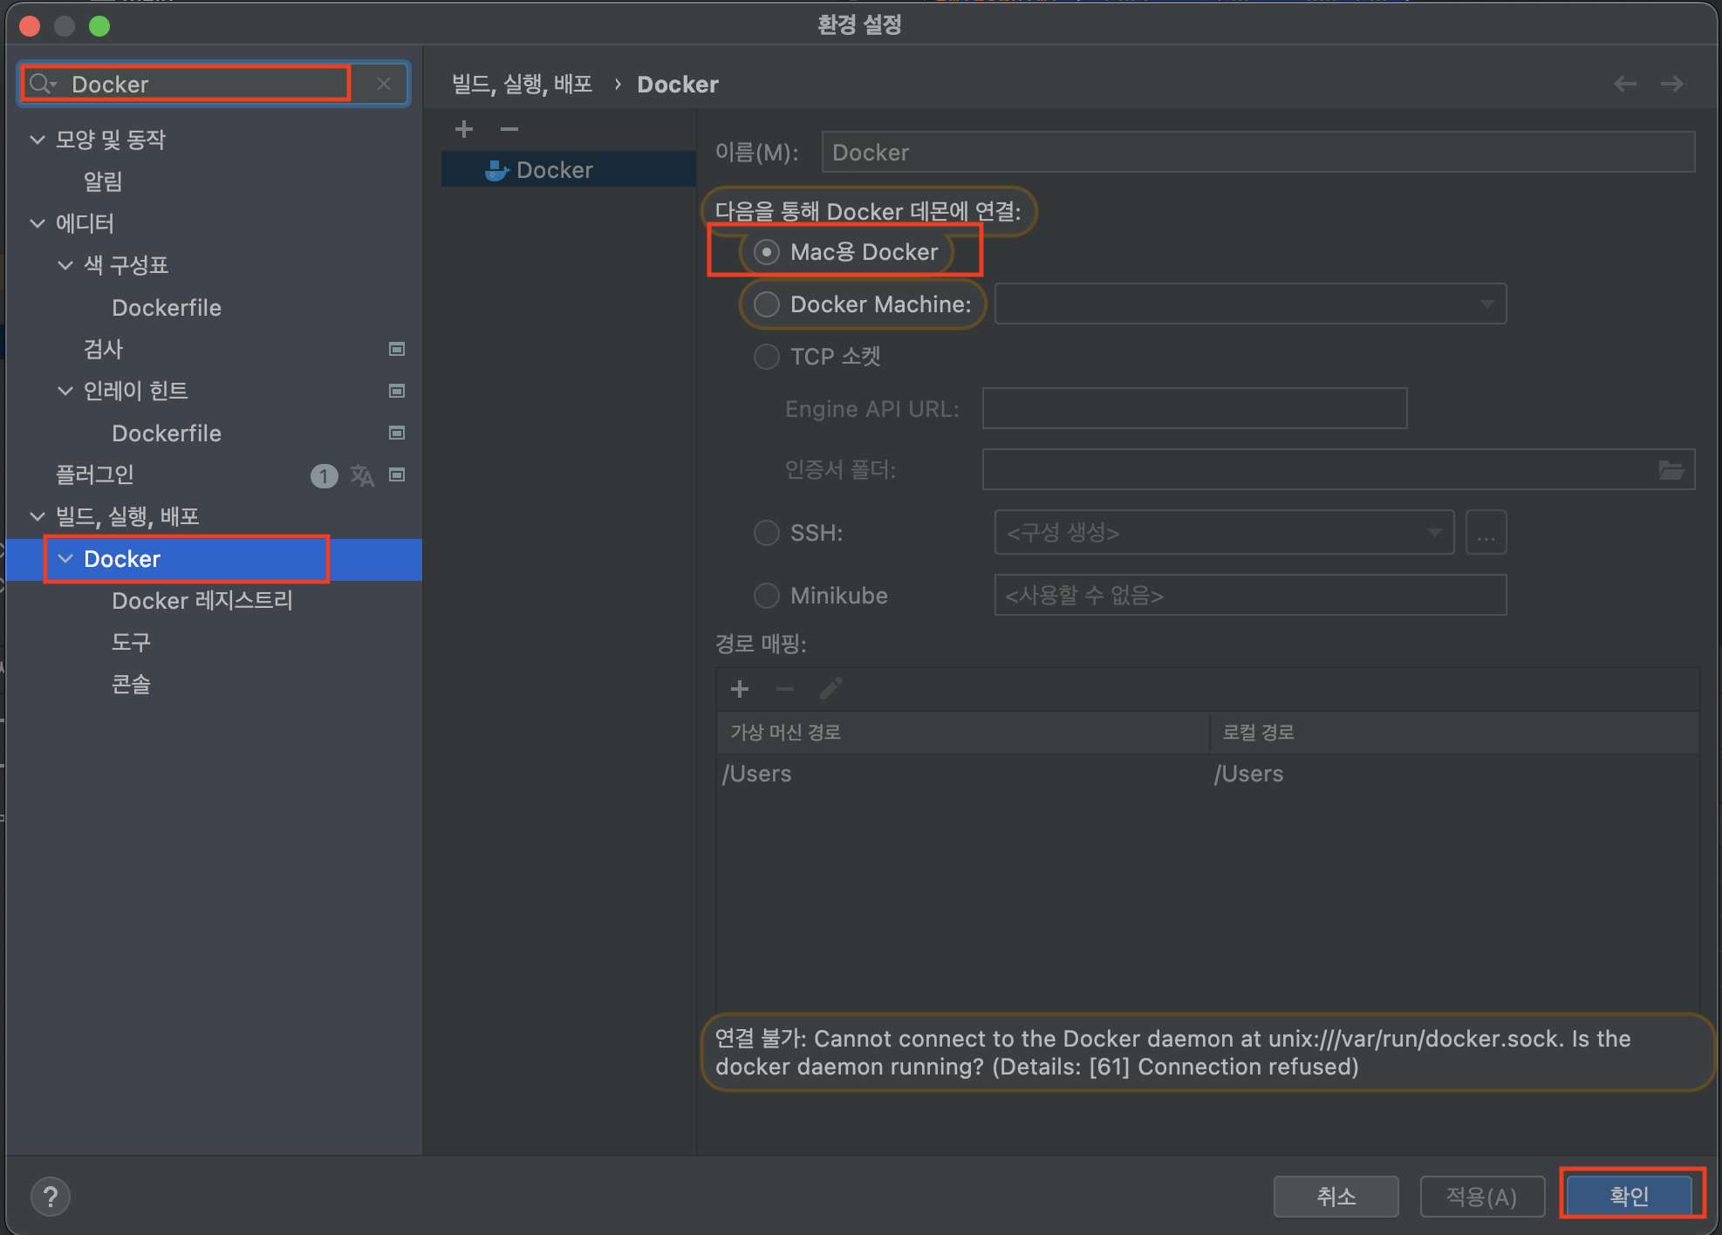Navigate back with the left arrow
This screenshot has width=1722, height=1235.
(x=1624, y=84)
